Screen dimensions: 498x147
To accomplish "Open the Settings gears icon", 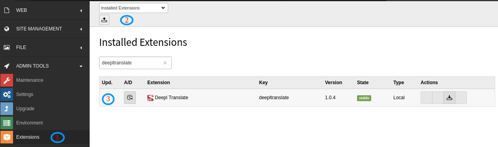I will [7, 94].
